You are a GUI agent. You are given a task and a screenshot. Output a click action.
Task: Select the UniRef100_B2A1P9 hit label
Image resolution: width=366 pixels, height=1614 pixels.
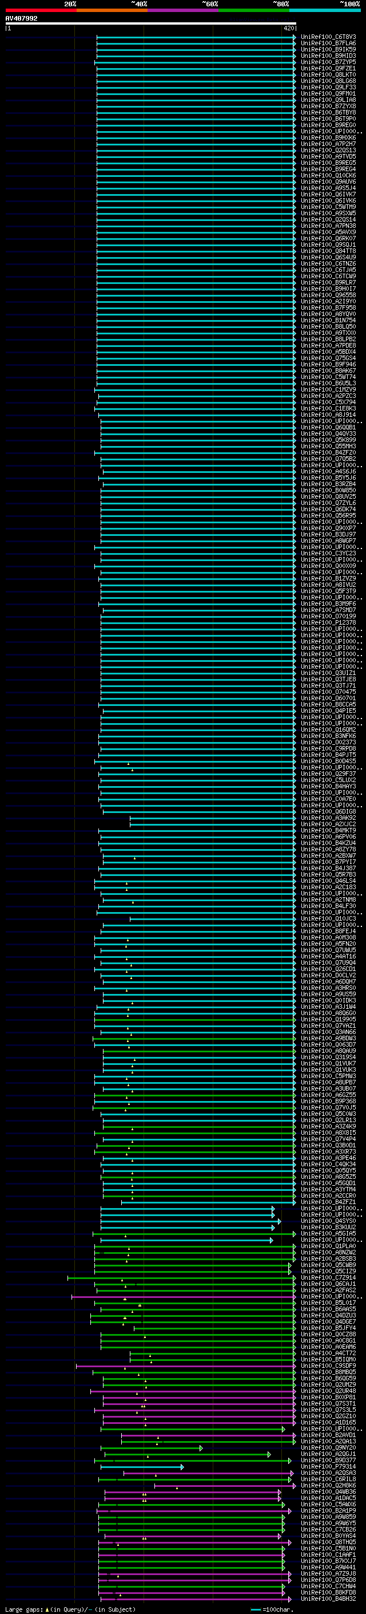pyautogui.click(x=328, y=1510)
